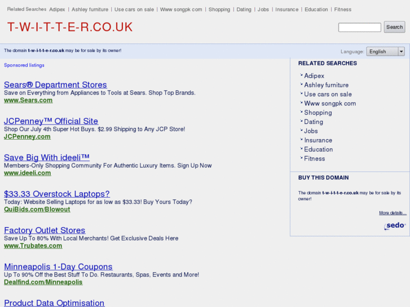Click the BUY THIS DOMAIN heading

click(x=324, y=177)
